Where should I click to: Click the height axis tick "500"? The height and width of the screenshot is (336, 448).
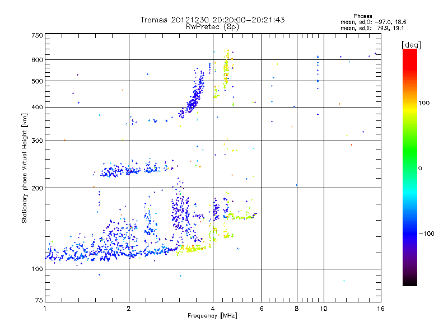tap(38, 81)
